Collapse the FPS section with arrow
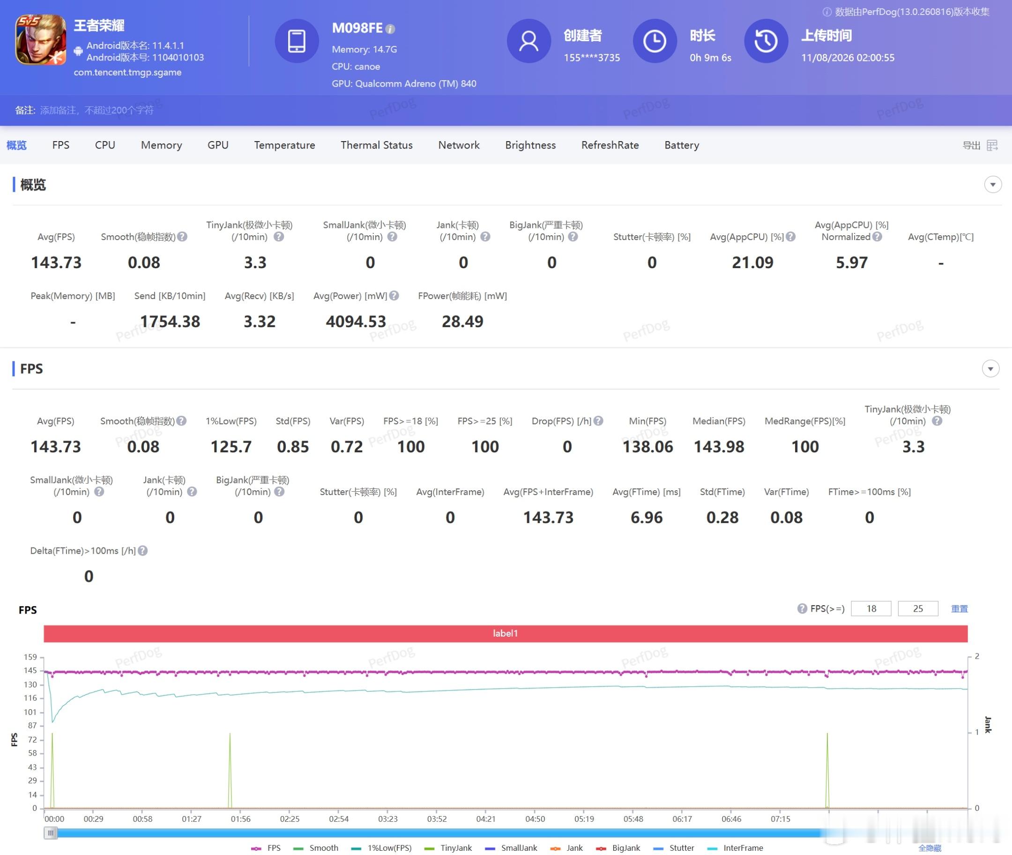This screenshot has width=1012, height=855. coord(990,369)
